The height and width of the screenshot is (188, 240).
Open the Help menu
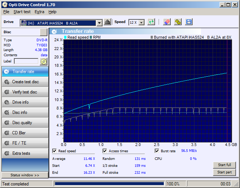pos(53,12)
